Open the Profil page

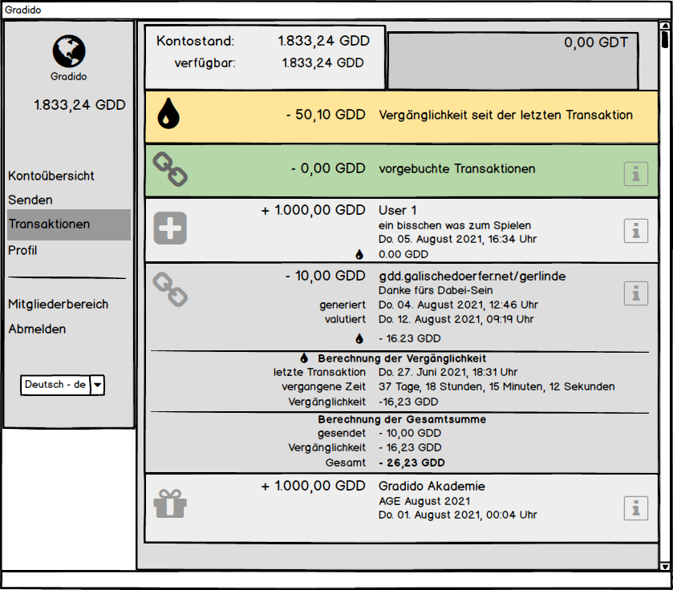pos(23,250)
